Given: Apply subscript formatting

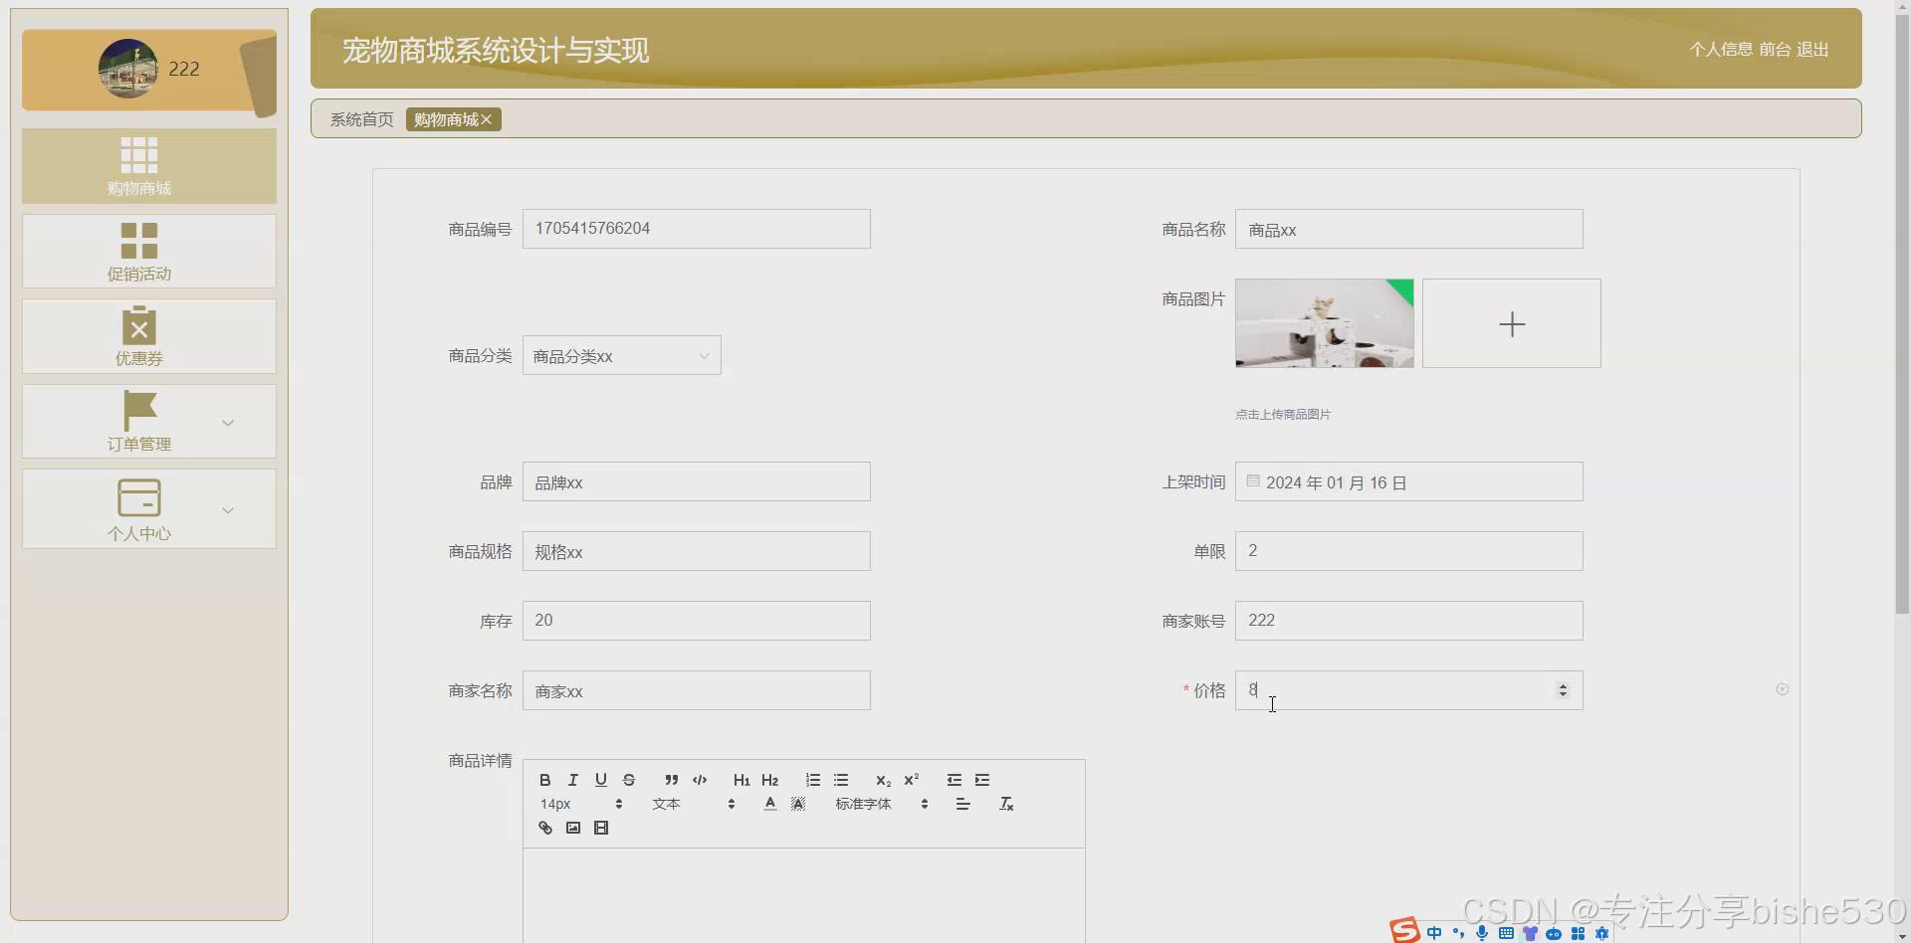Looking at the screenshot, I should click(883, 780).
